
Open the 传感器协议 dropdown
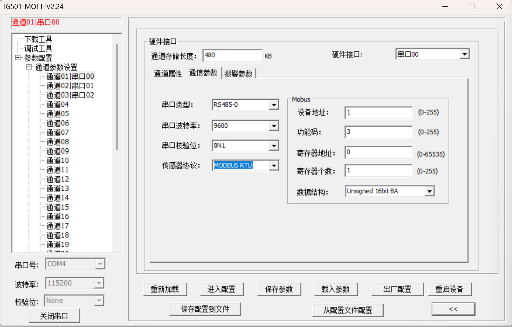274,165
